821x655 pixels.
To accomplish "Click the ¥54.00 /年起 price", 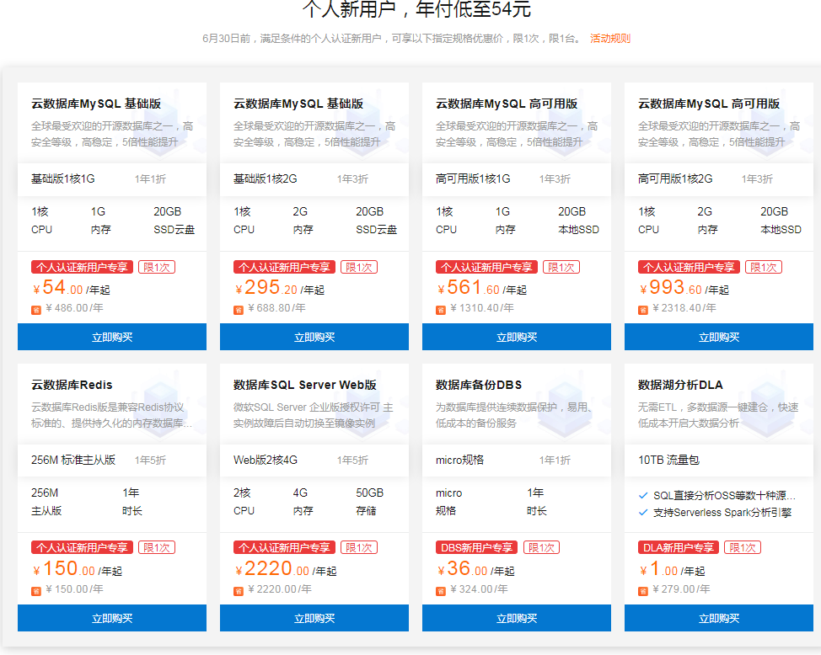I will click(71, 288).
